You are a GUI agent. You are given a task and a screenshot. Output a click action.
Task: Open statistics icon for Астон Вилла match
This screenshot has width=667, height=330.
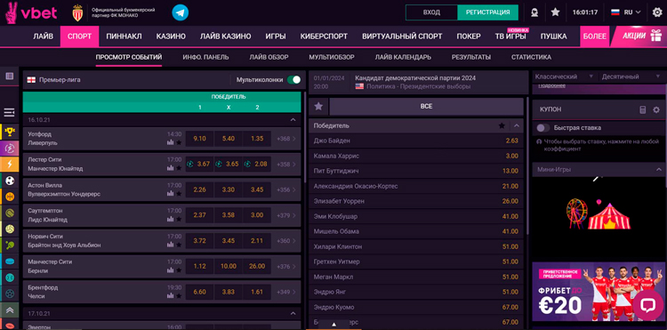click(x=170, y=194)
